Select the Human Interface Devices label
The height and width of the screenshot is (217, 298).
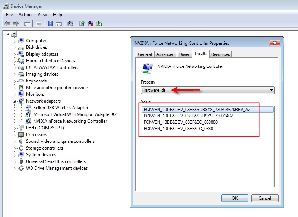pos(51,61)
